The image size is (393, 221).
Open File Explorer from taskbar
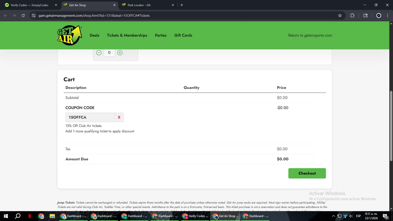(52, 216)
